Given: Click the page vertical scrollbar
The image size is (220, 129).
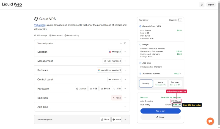Looking at the screenshot, I should [219, 64].
